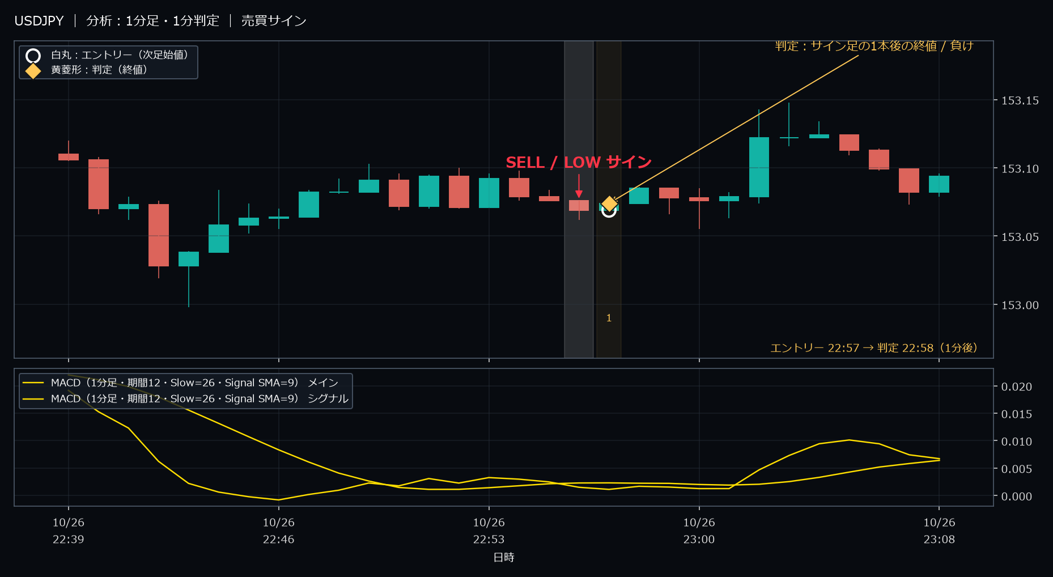
Task: Select the tall green candle at 23:02
Action: click(759, 167)
